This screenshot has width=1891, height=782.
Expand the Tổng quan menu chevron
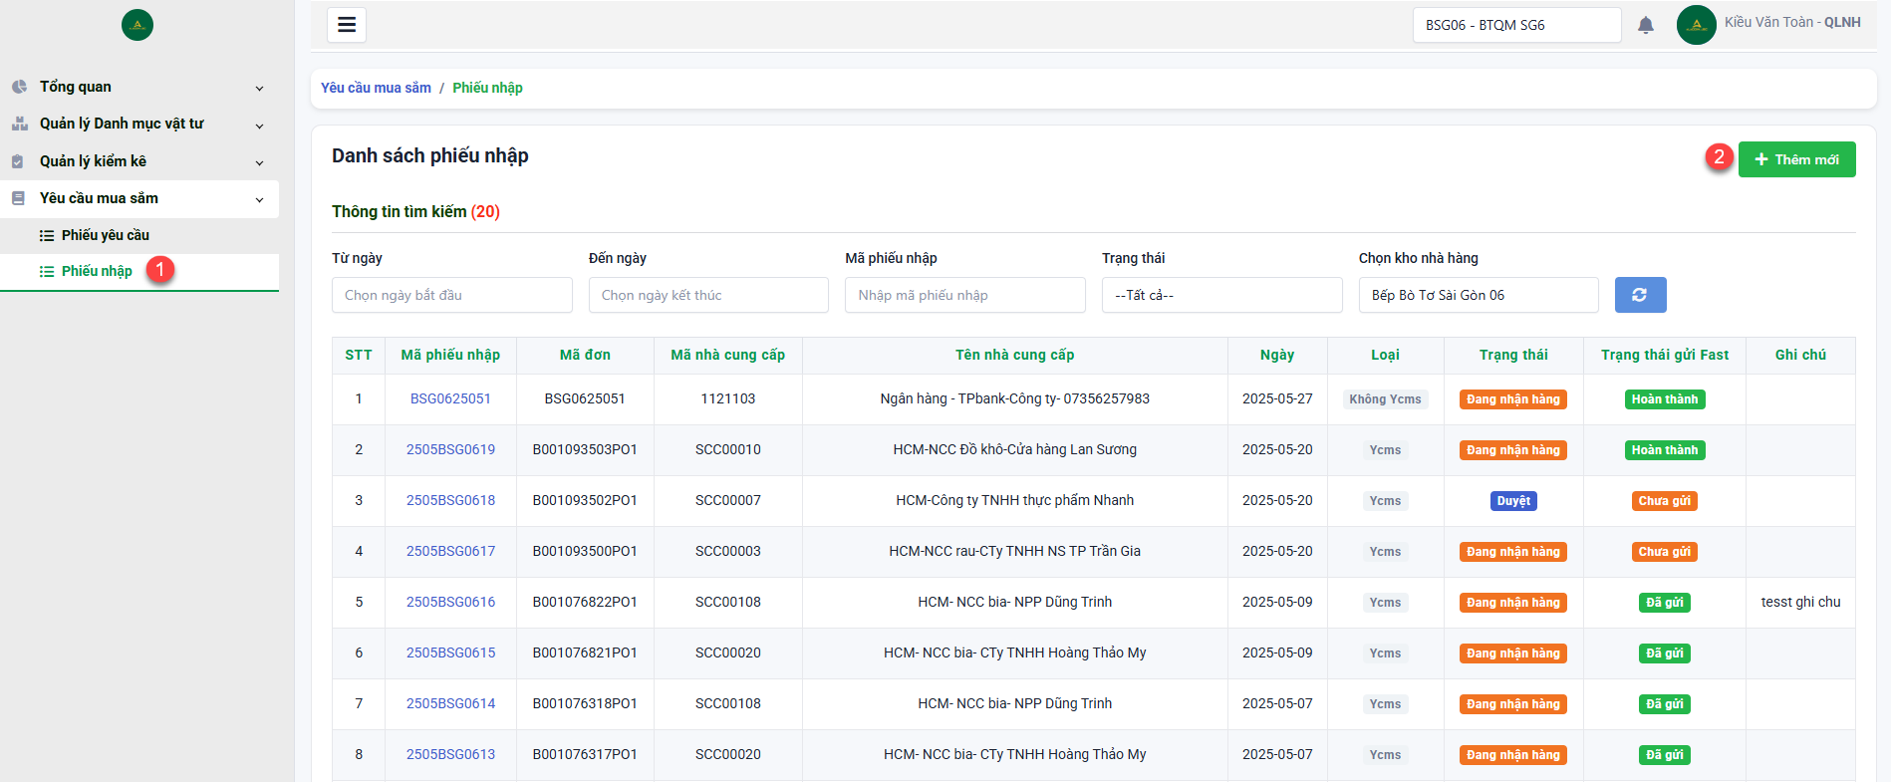click(260, 88)
